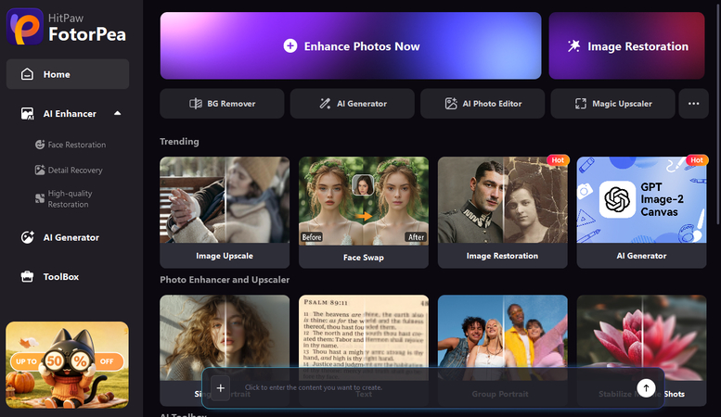Click the Detail Recovery image icon

(40, 170)
